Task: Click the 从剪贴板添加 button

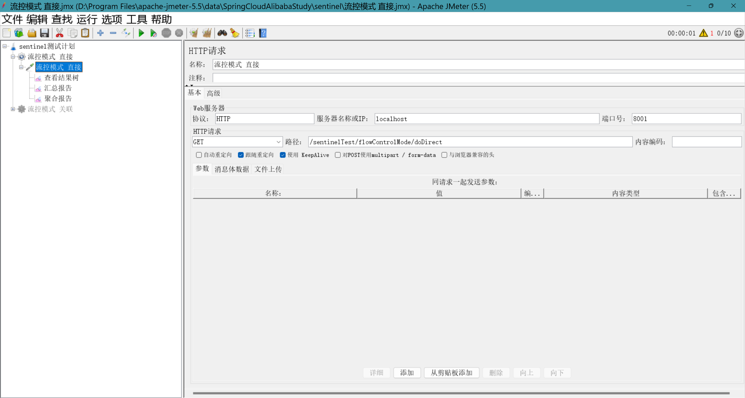Action: [x=451, y=373]
